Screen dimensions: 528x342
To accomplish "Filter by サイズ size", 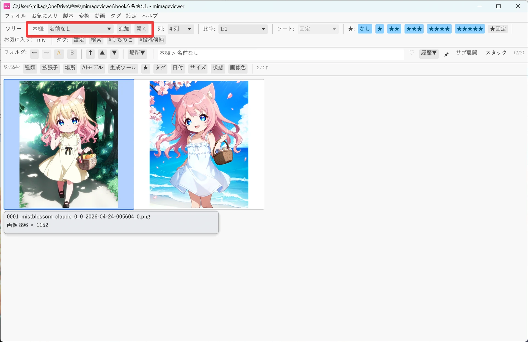I will tap(198, 68).
